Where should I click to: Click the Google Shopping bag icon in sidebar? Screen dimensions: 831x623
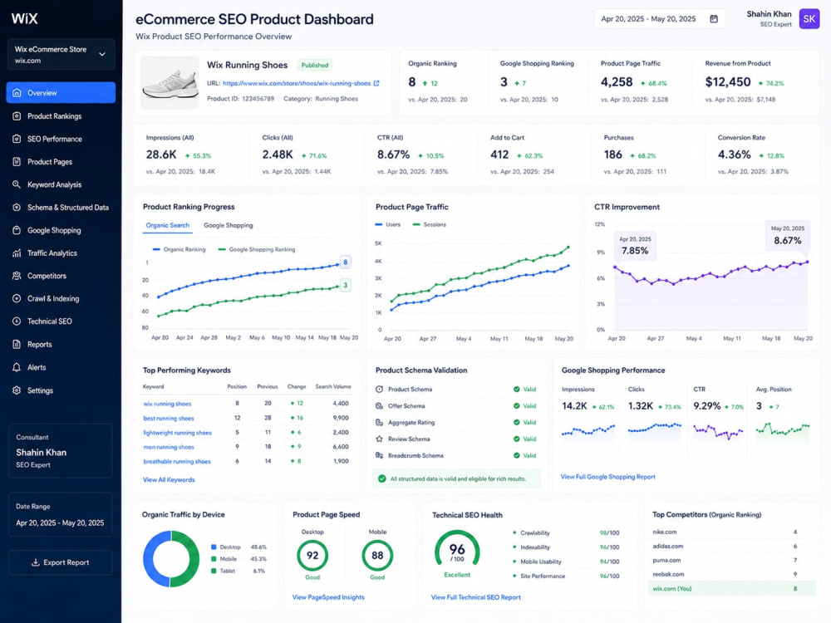pyautogui.click(x=17, y=230)
